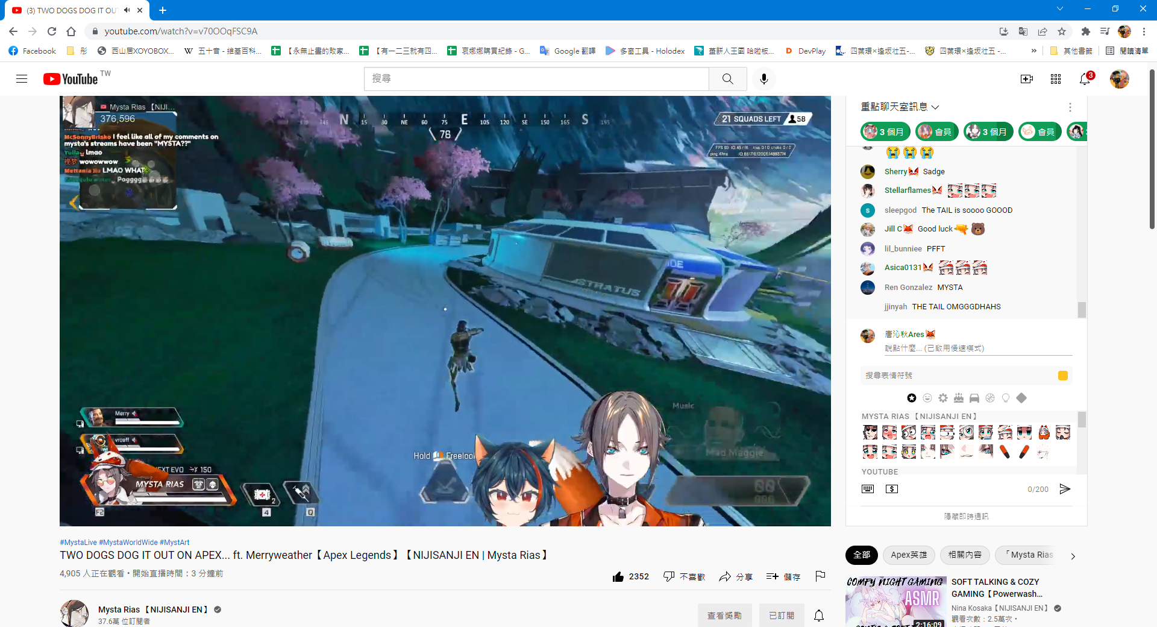Share the video
The image size is (1157, 627).
click(x=736, y=577)
